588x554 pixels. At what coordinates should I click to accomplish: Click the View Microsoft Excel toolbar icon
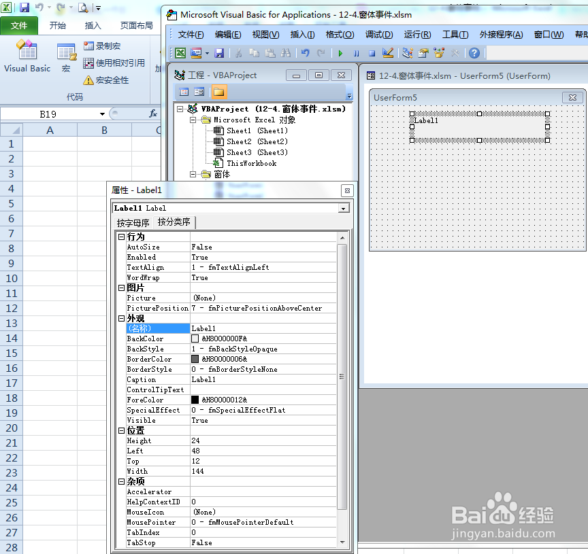tap(180, 53)
